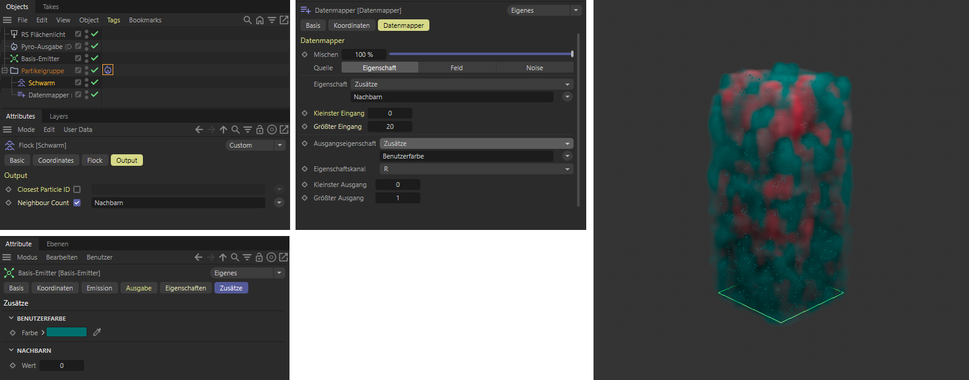Click the up arrow in Flock Attributes panel
Viewport: 969px width, 380px height.
click(x=223, y=129)
